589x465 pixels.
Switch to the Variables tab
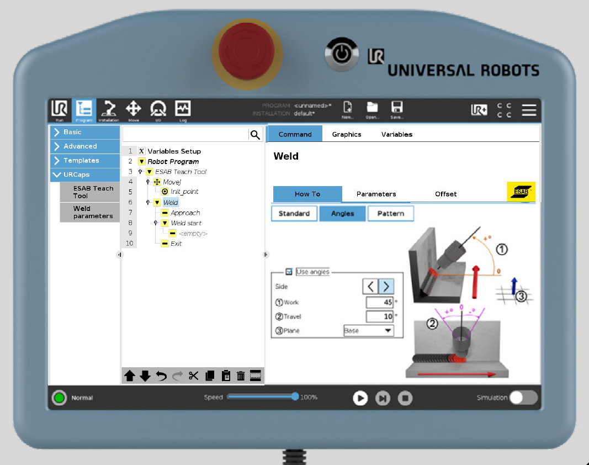tap(397, 134)
